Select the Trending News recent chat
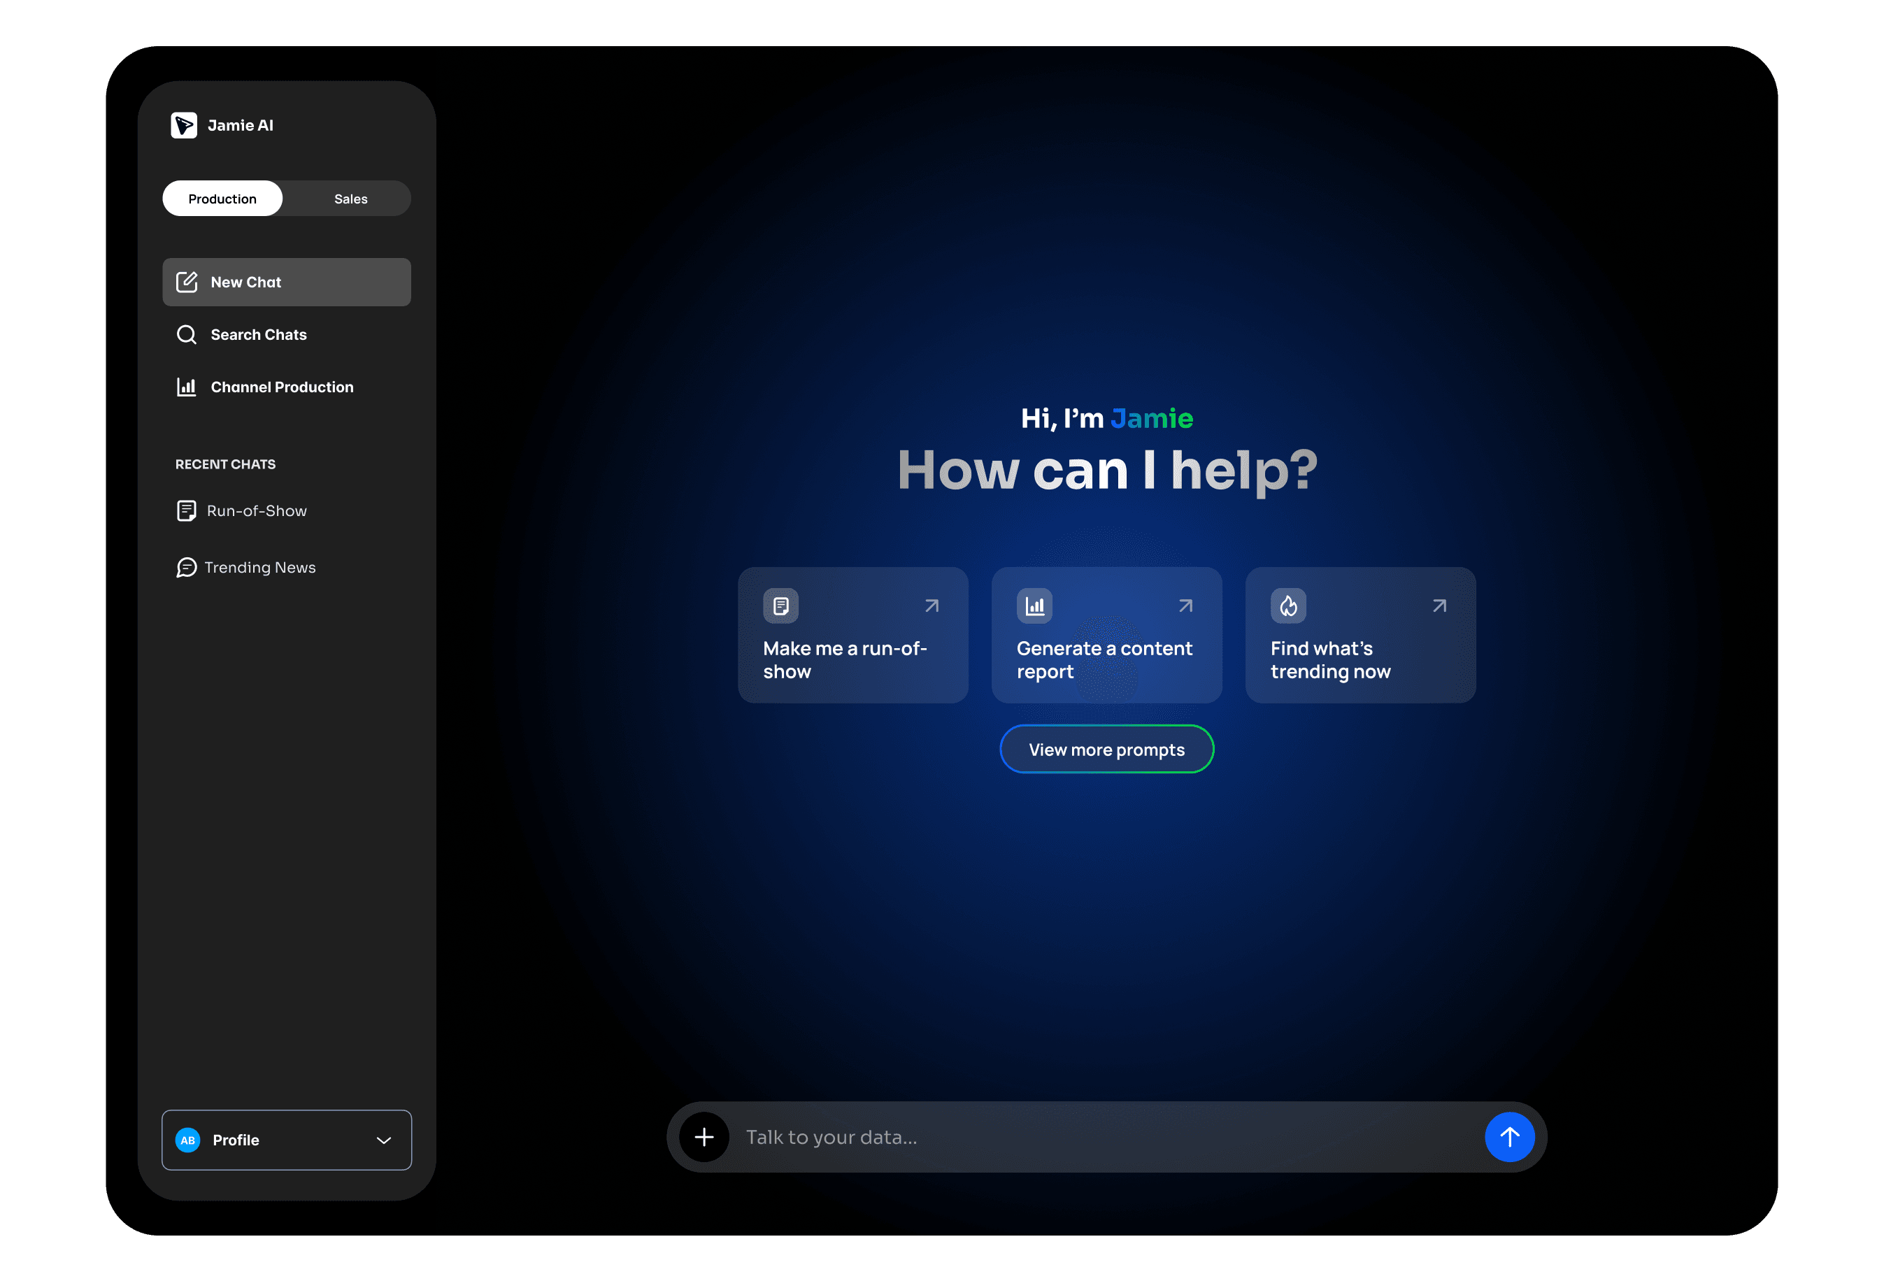 click(259, 566)
